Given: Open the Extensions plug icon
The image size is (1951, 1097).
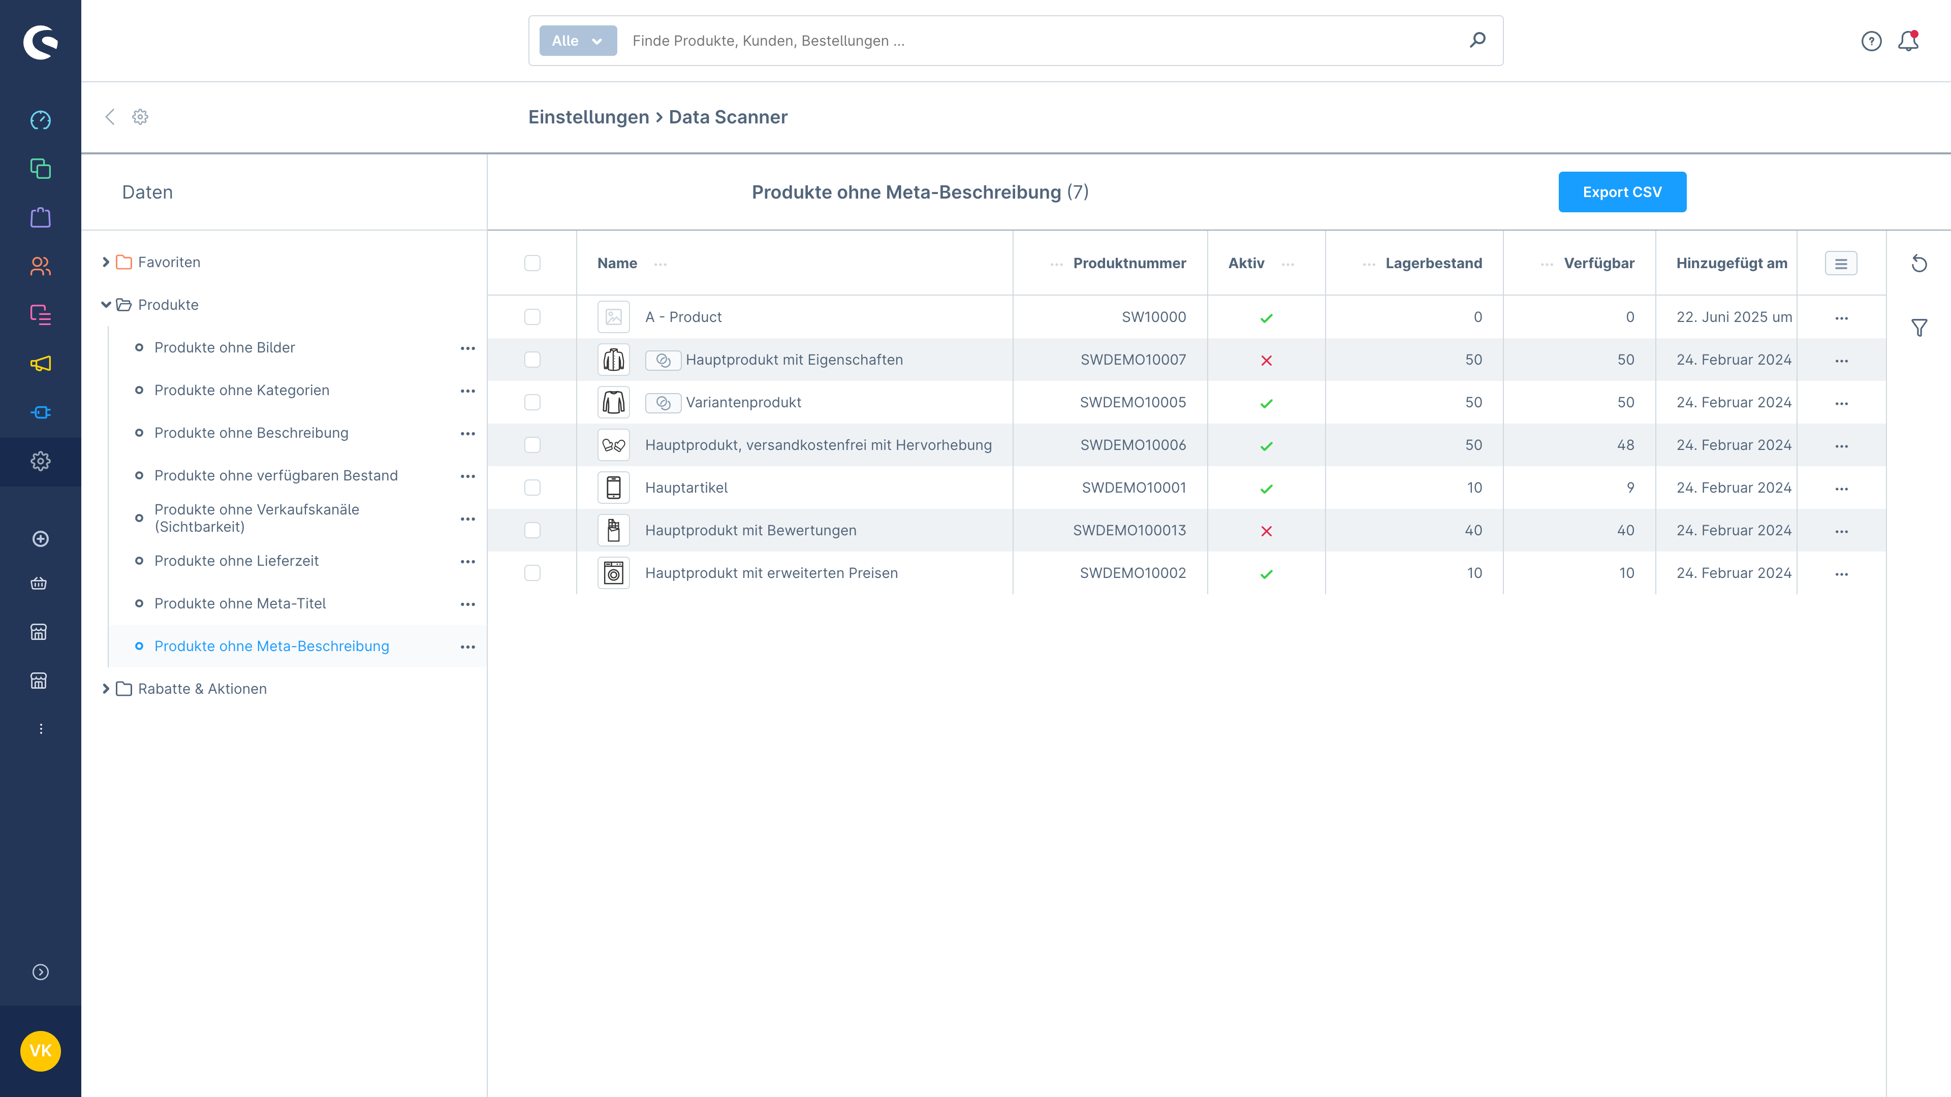Looking at the screenshot, I should 40,412.
